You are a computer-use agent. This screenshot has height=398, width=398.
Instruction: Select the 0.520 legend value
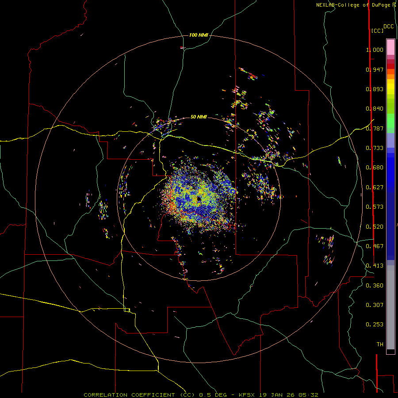point(375,227)
